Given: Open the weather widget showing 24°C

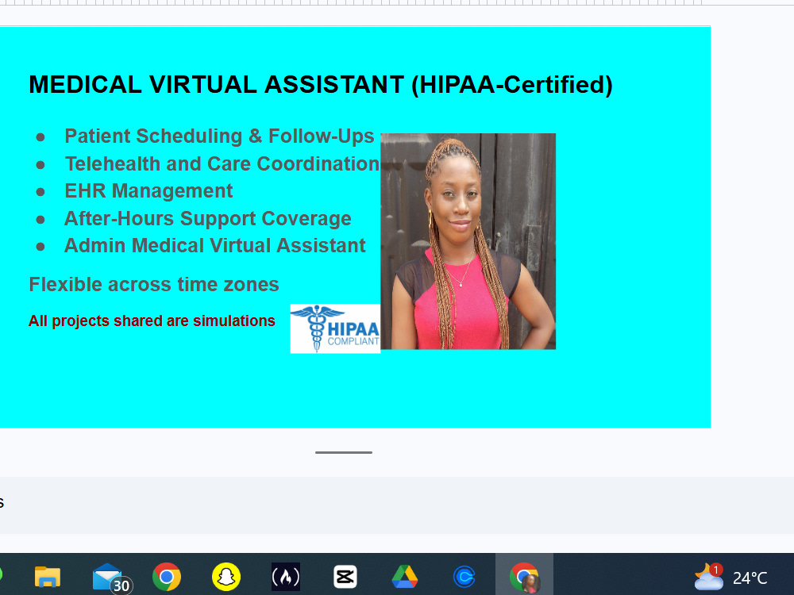Looking at the screenshot, I should click(x=730, y=578).
